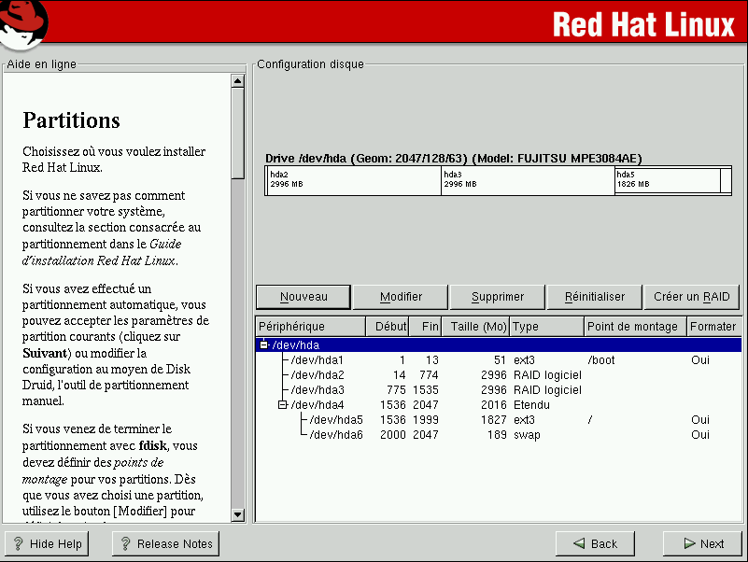748x562 pixels.
Task: Click the Point de montage column header
Action: click(x=636, y=327)
